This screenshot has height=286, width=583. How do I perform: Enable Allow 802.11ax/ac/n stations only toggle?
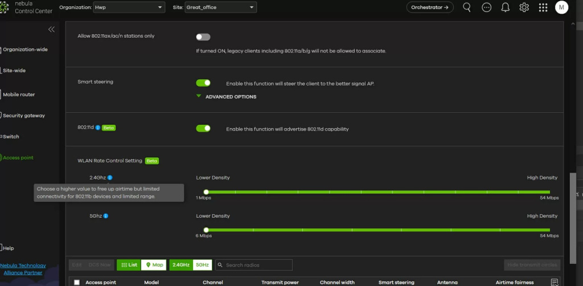click(x=203, y=37)
